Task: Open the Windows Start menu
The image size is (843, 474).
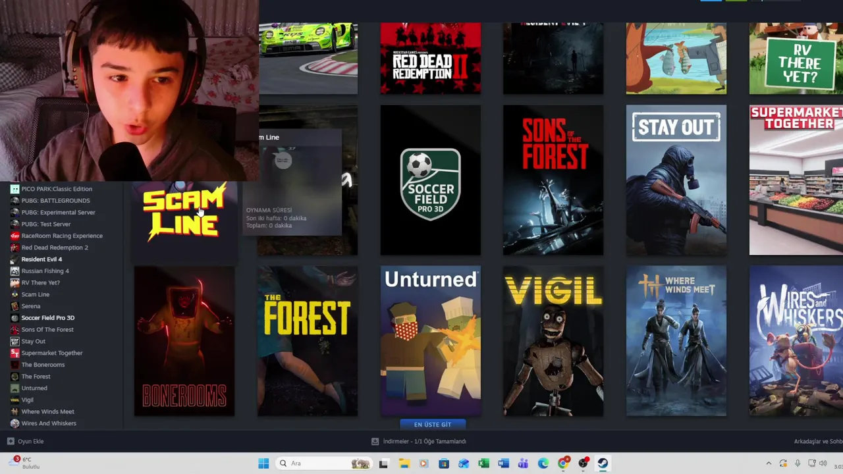Action: [x=263, y=463]
